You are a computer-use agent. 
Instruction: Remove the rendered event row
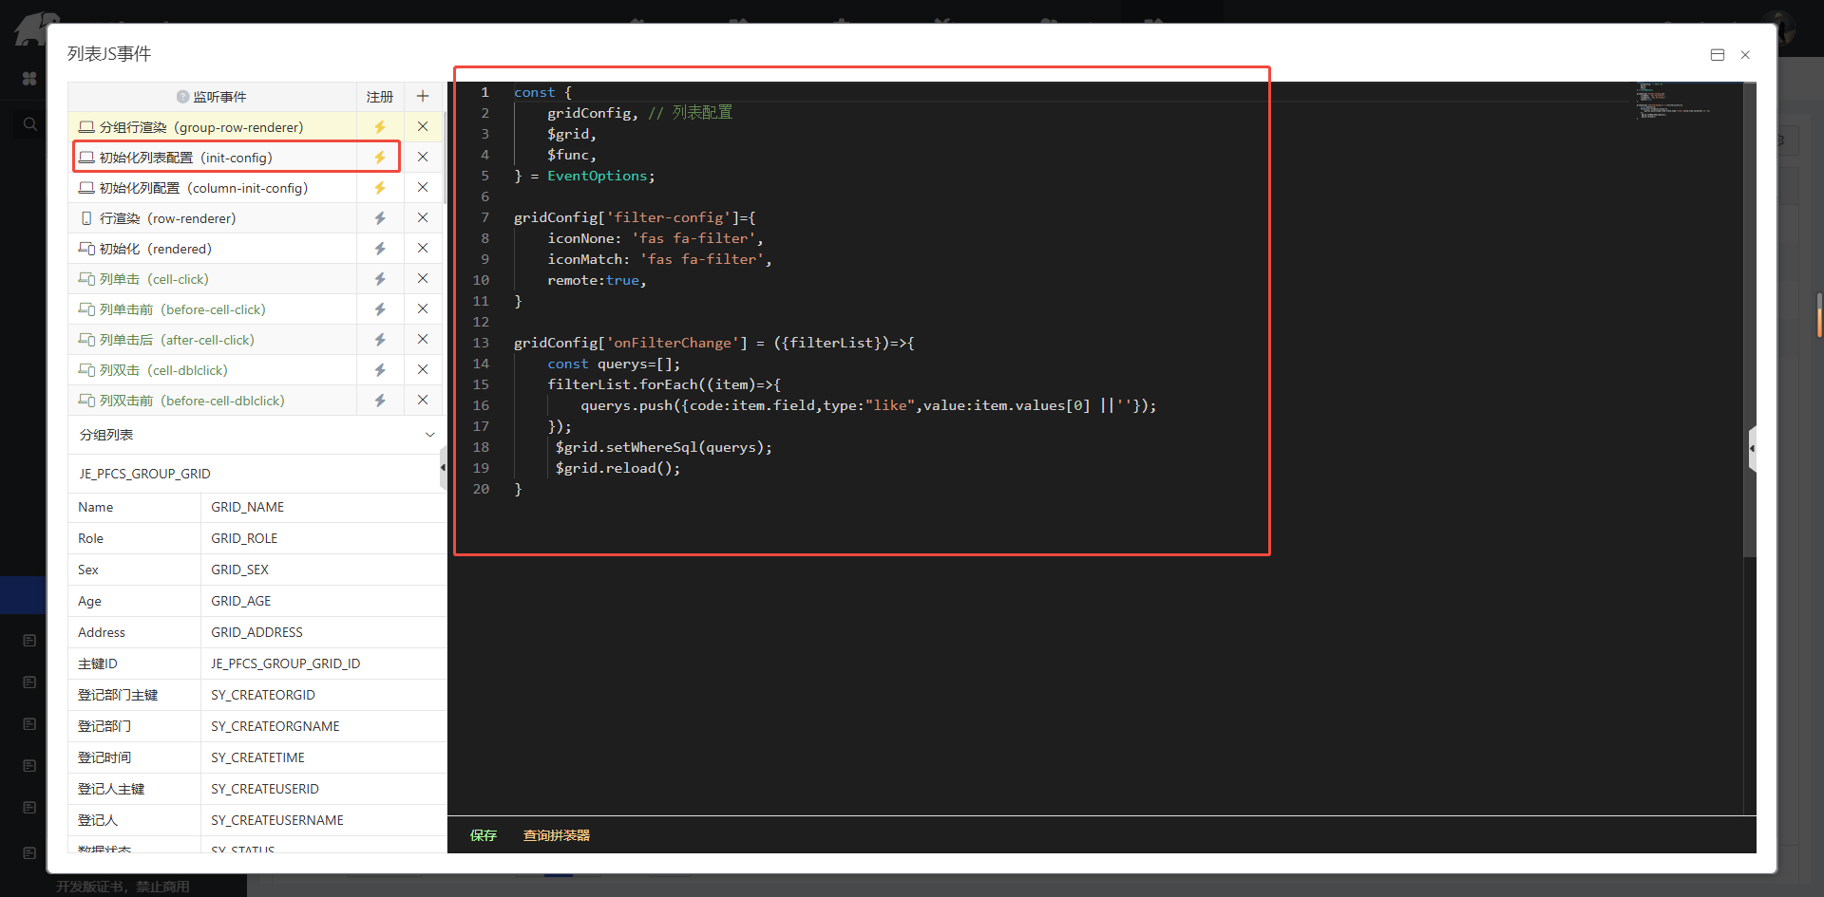[x=423, y=248]
